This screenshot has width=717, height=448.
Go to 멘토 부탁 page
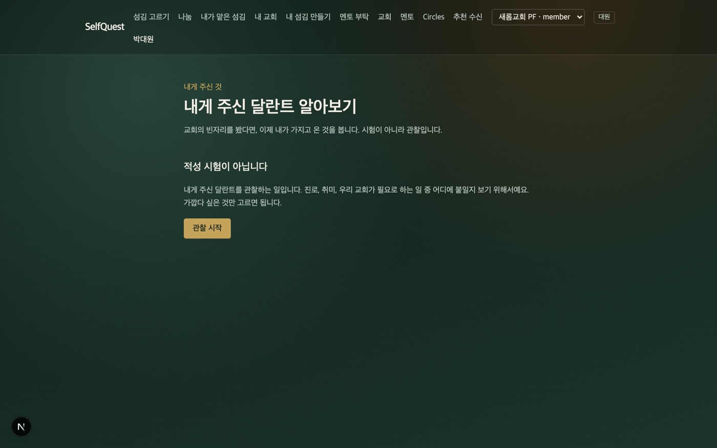coord(354,17)
